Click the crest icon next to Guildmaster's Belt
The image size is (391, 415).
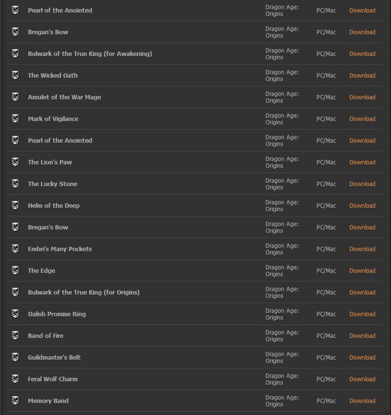[15, 357]
